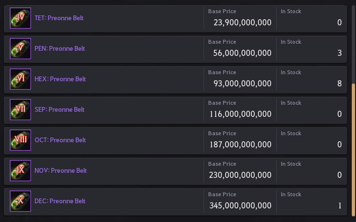Select the DEC: Preonne Belt name
356x222 pixels.
coord(60,201)
